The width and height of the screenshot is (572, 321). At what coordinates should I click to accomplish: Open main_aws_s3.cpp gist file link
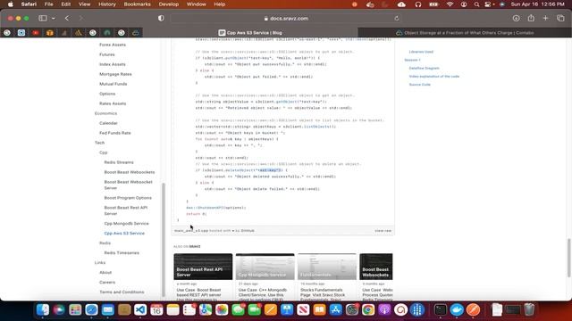[x=191, y=231]
